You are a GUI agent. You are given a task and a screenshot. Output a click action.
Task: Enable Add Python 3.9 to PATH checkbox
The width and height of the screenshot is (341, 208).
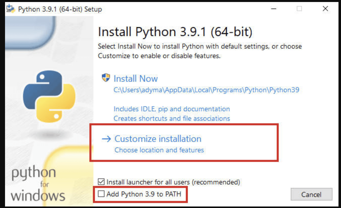tap(101, 194)
